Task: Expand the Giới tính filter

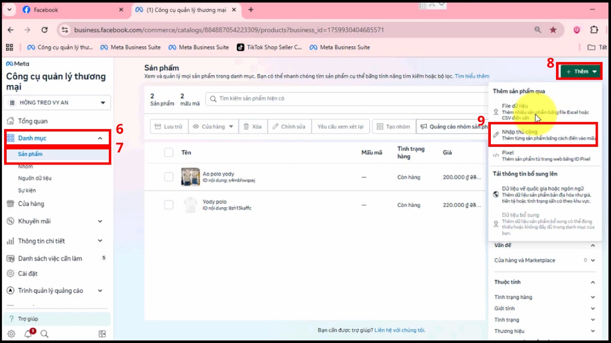Action: tap(593, 308)
